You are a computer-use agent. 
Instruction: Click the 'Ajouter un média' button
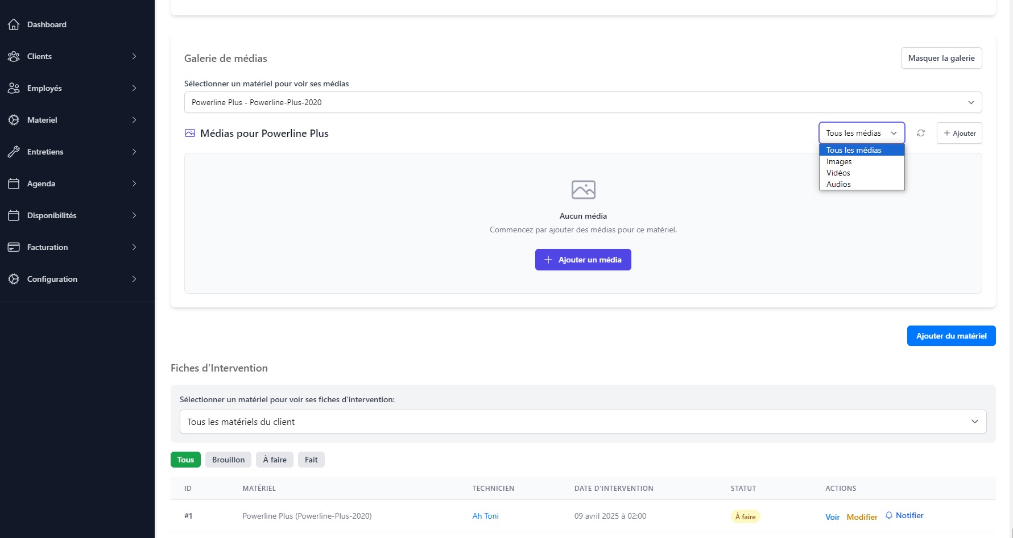point(582,259)
